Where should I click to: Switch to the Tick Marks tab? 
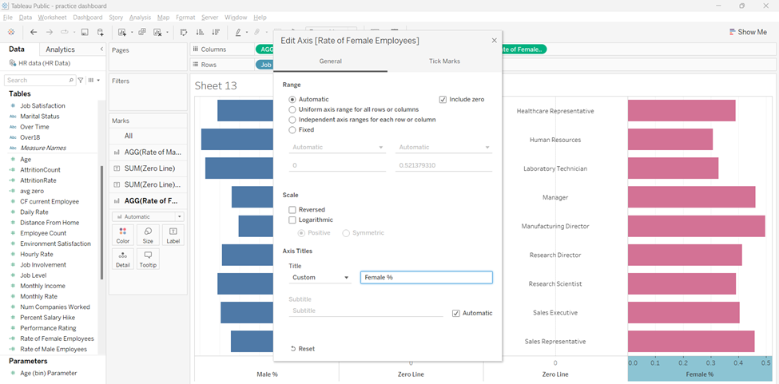coord(444,61)
